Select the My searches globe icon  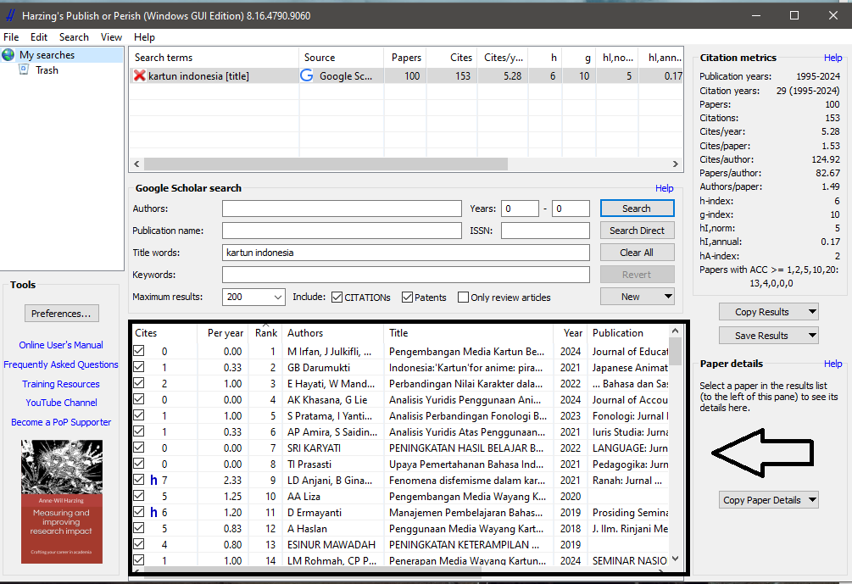(x=8, y=55)
